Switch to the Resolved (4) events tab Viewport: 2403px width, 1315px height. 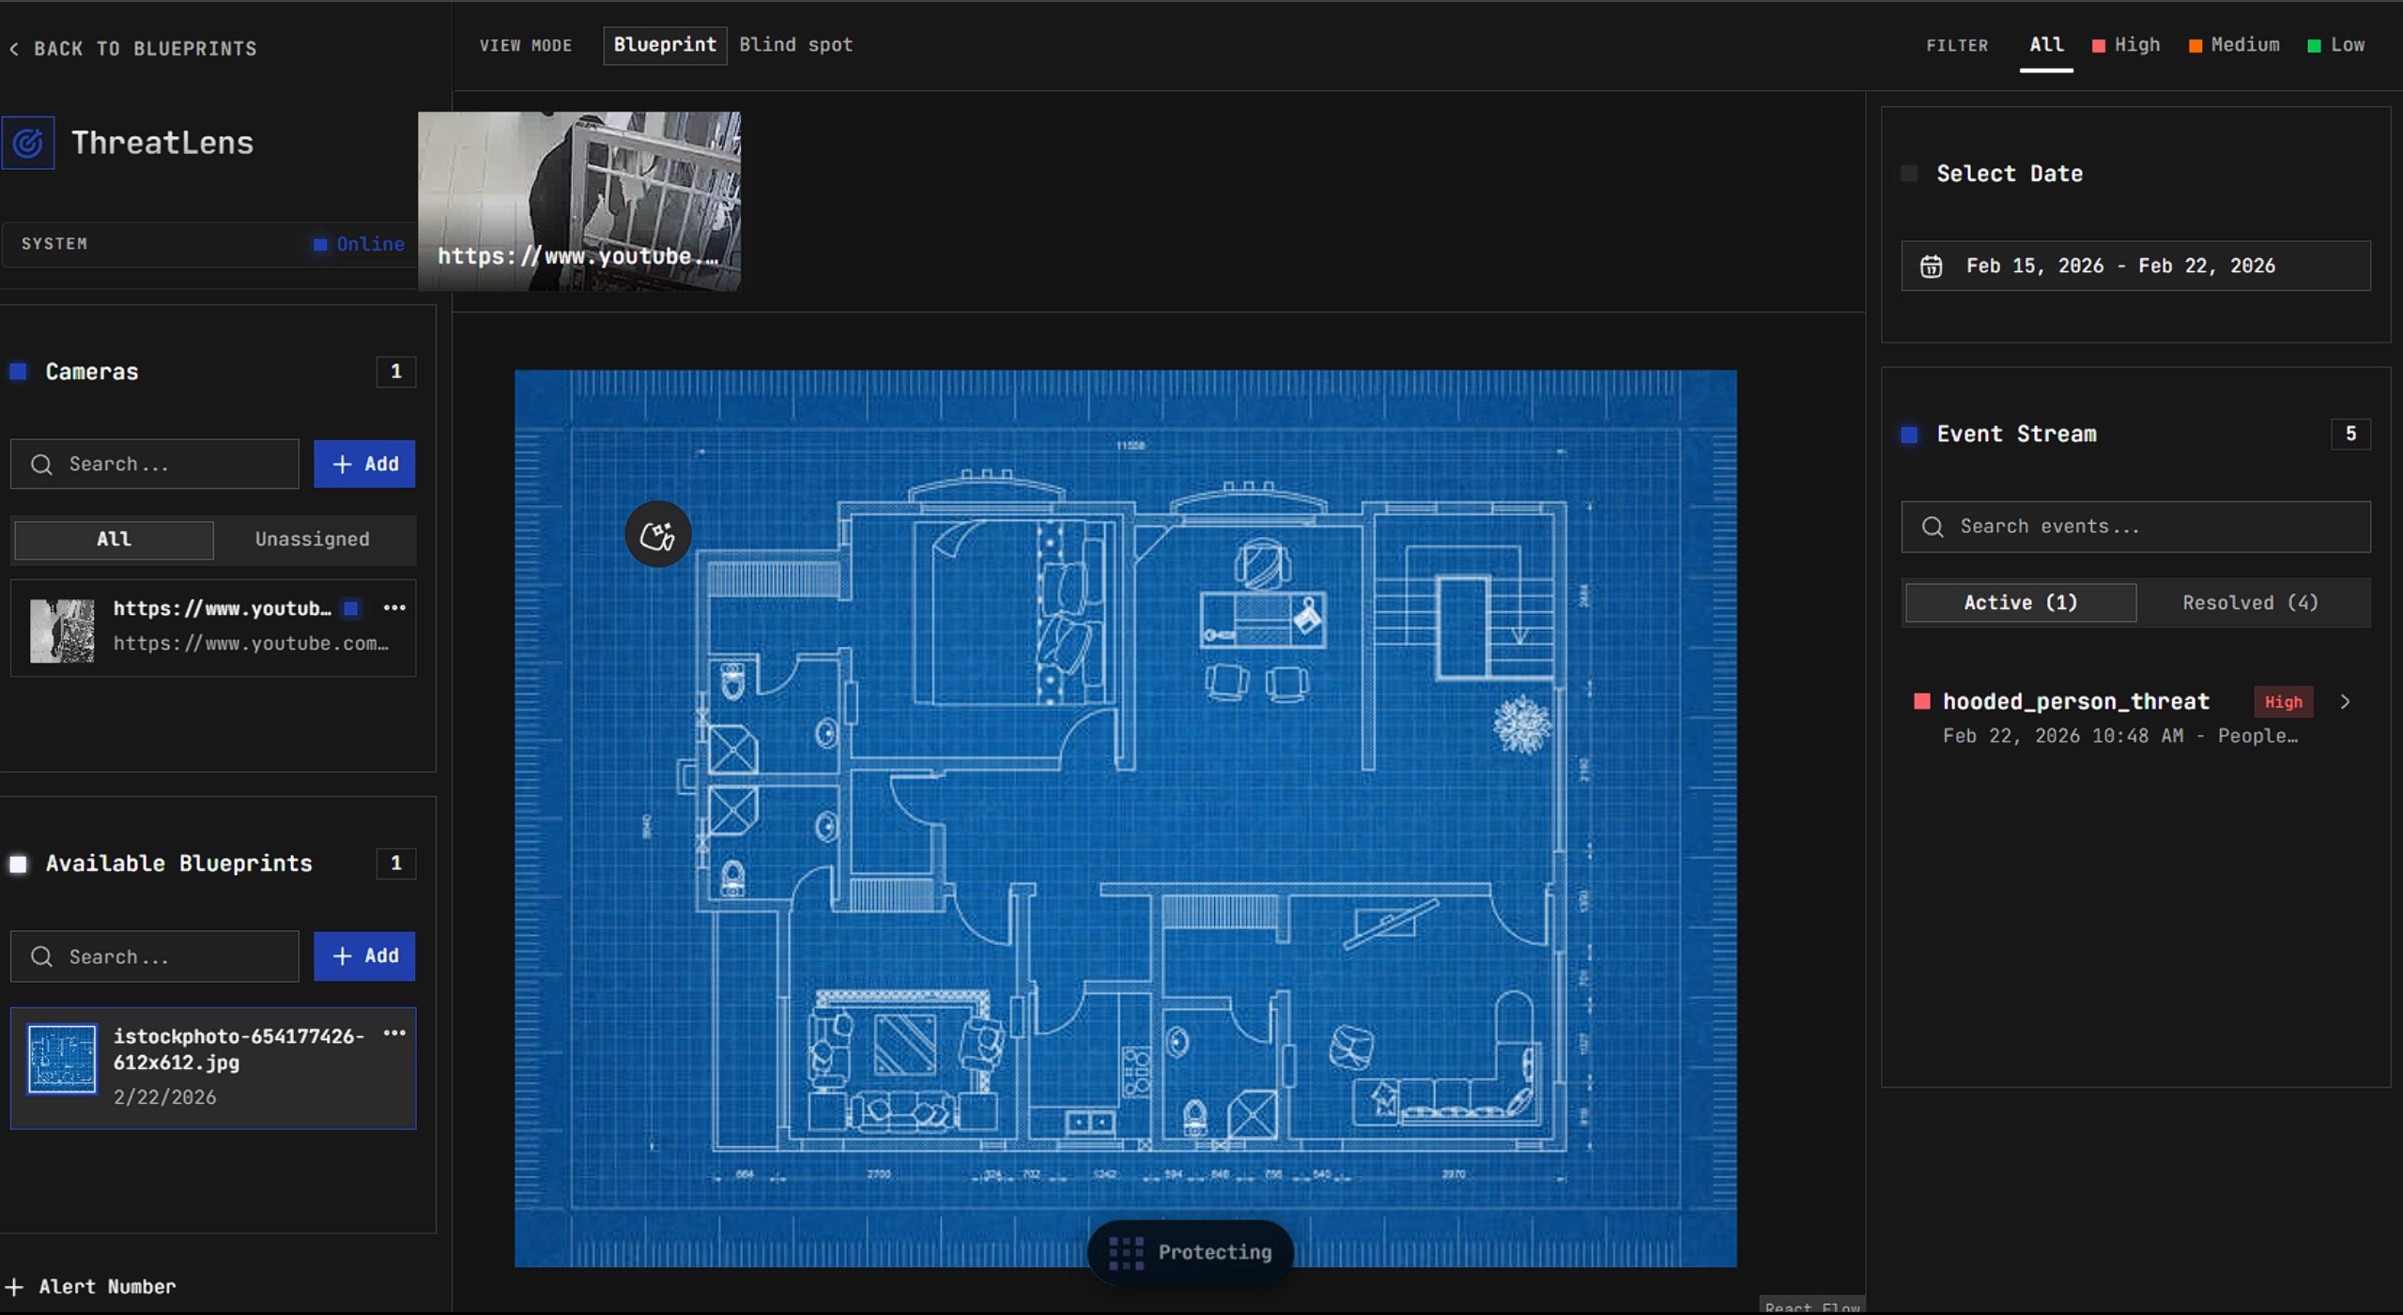[2250, 603]
